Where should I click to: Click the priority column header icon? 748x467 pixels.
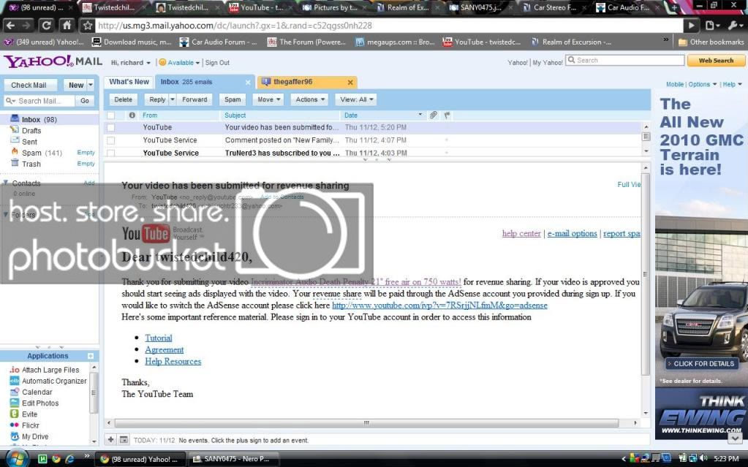(x=132, y=115)
